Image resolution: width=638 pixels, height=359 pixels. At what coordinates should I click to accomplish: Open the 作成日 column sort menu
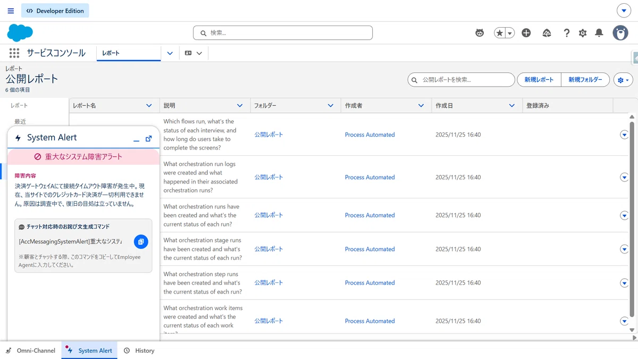[x=512, y=106]
